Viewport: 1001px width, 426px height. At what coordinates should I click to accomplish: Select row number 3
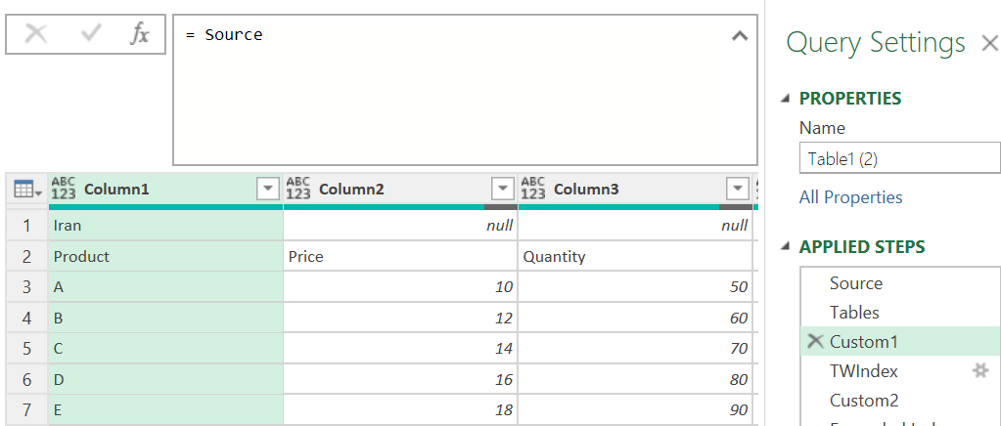[26, 287]
